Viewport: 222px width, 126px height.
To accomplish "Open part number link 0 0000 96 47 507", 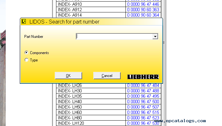I will (143, 107).
